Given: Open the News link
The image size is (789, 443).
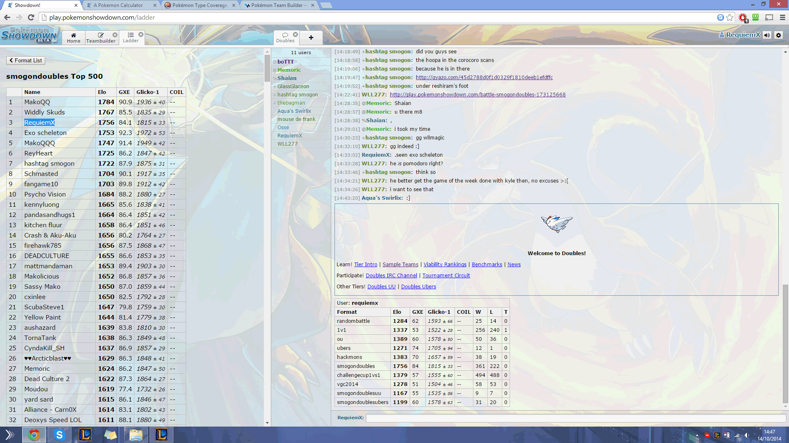Looking at the screenshot, I should point(514,265).
